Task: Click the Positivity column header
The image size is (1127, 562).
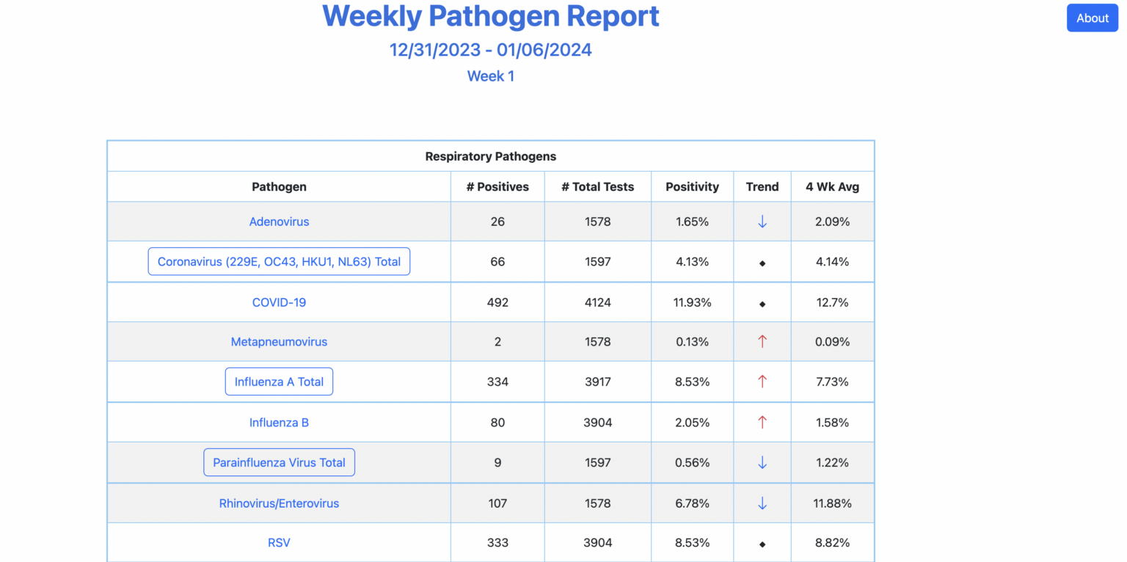Action: click(692, 186)
